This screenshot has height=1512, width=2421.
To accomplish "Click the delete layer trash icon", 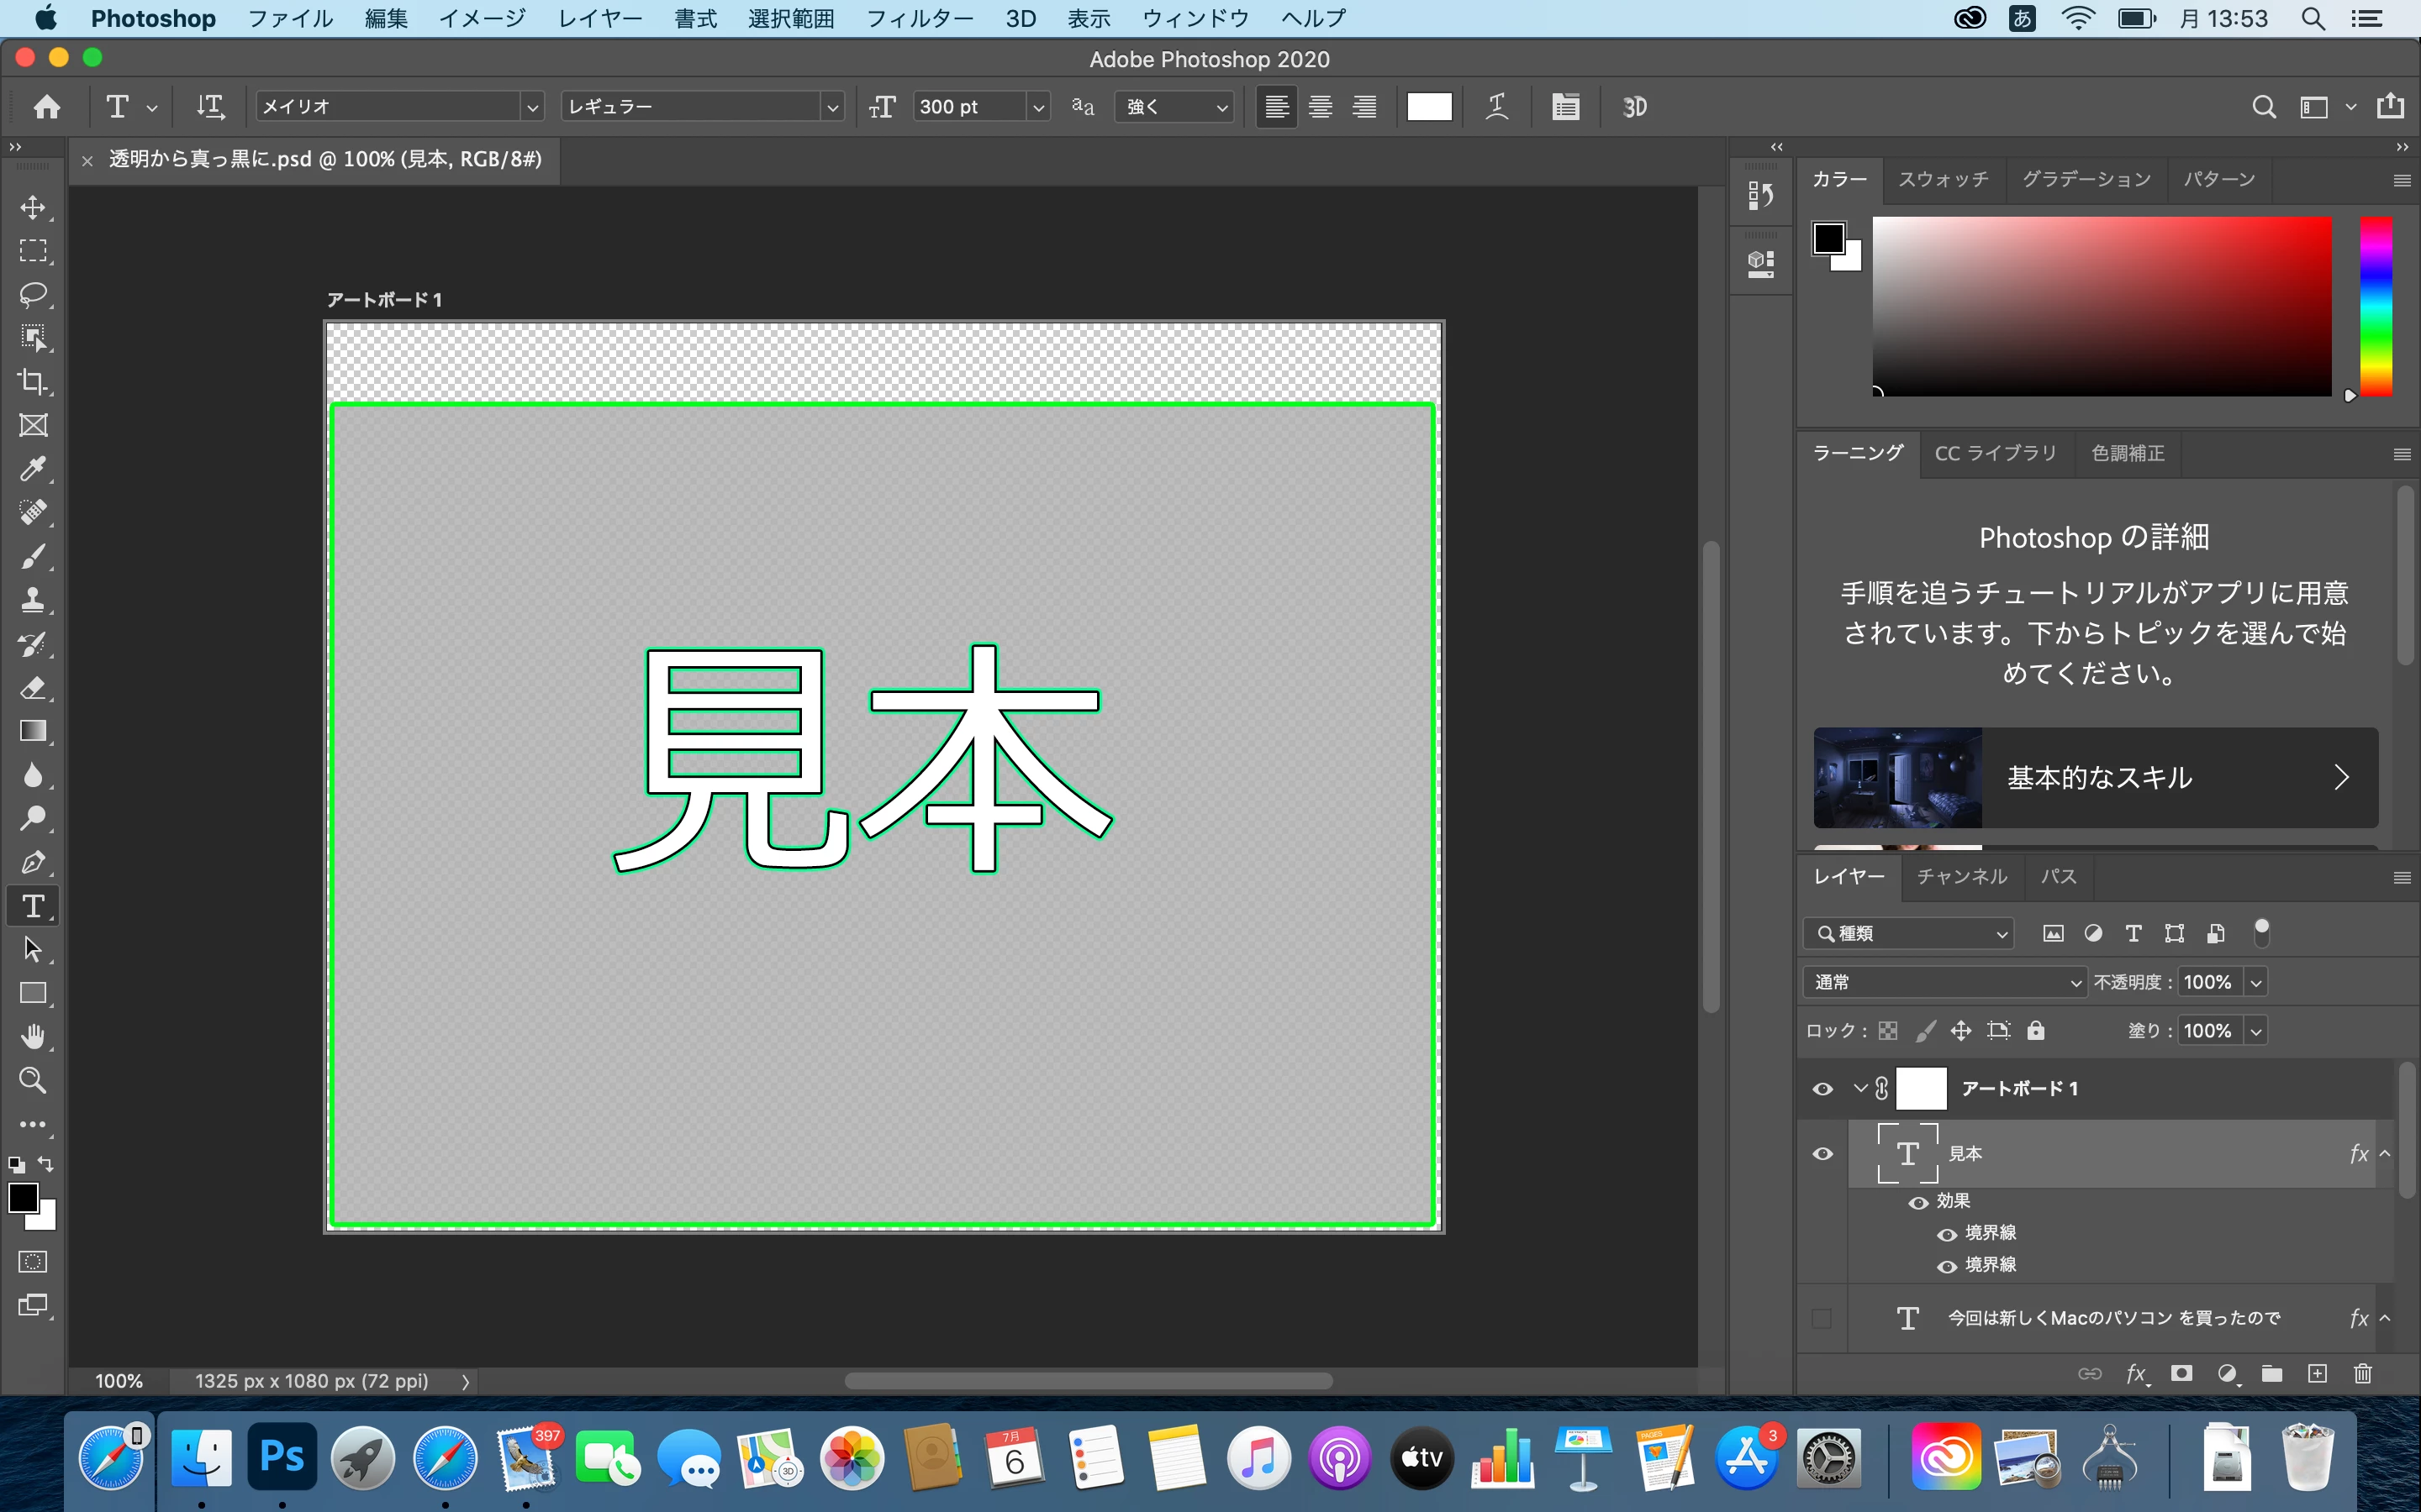I will 2362,1373.
